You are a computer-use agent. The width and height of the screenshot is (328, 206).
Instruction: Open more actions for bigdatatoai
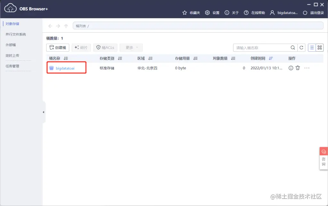click(x=307, y=68)
